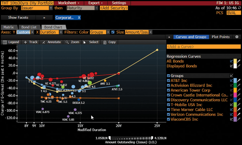Click the Copy clipboard tool
This screenshot has height=145, width=242.
tap(105, 42)
